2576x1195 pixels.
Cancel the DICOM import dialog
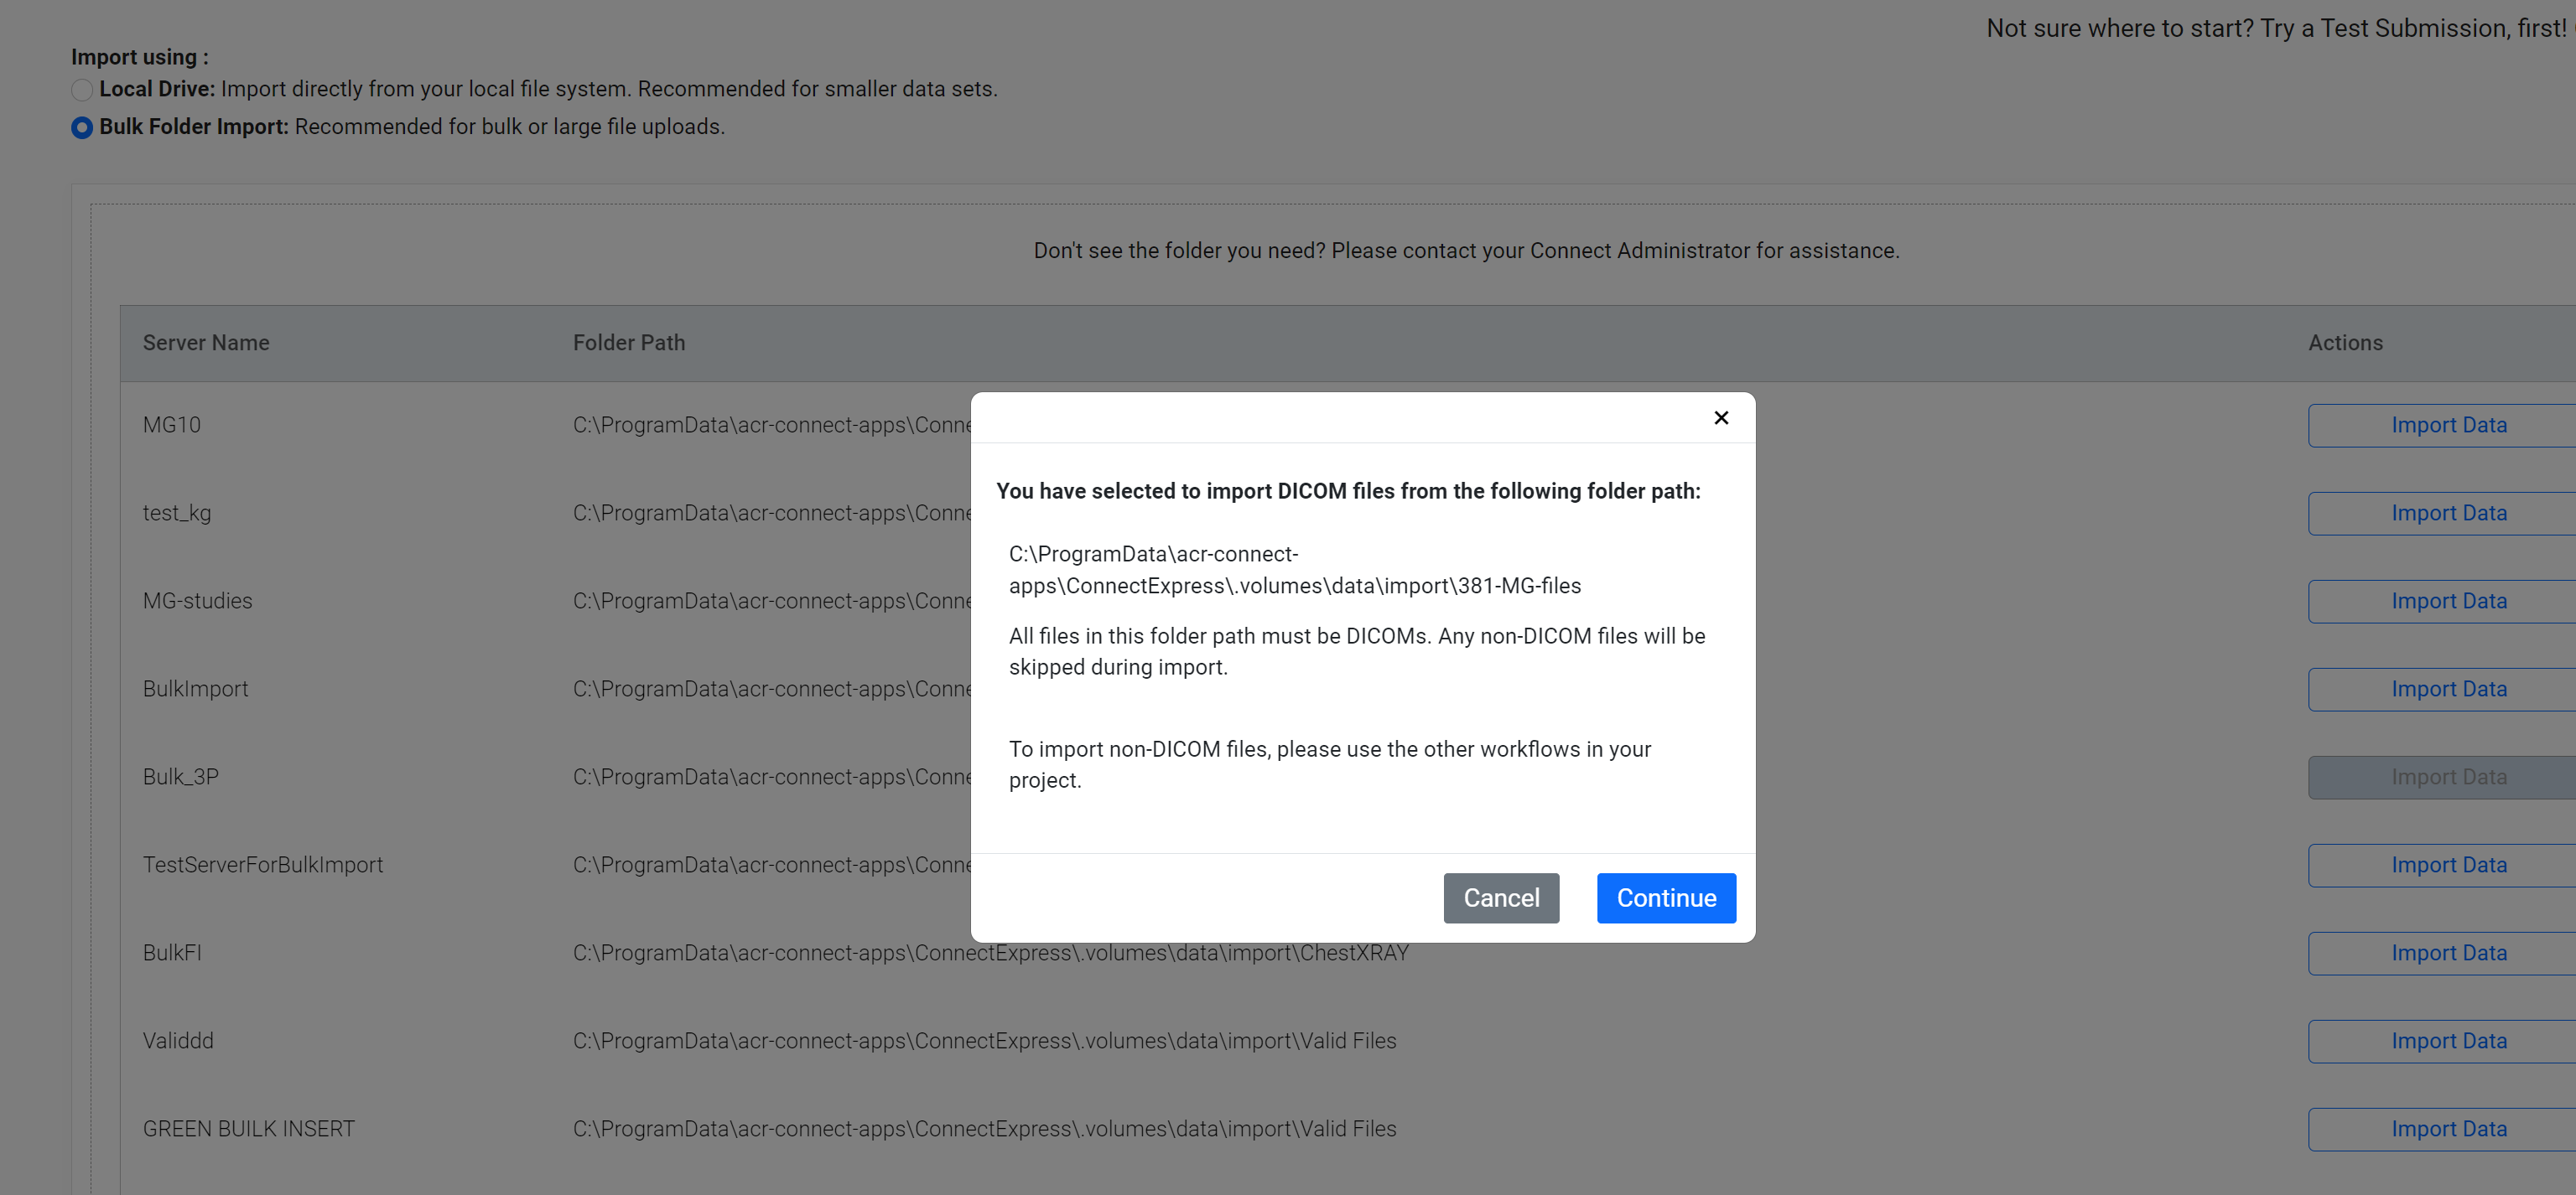pos(1500,898)
